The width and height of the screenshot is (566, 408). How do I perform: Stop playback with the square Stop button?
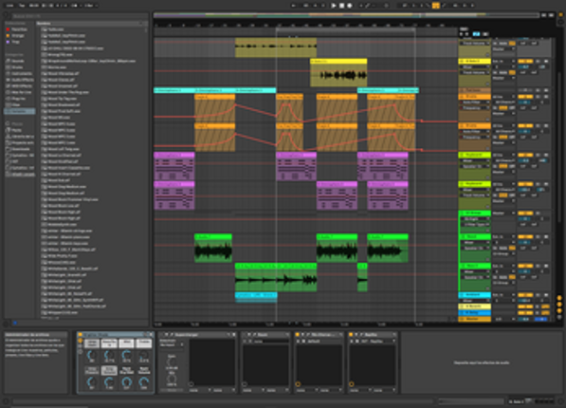pos(342,6)
